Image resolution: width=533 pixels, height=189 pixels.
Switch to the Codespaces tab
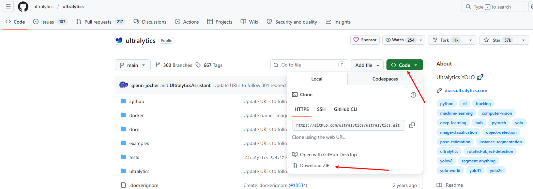coord(385,79)
